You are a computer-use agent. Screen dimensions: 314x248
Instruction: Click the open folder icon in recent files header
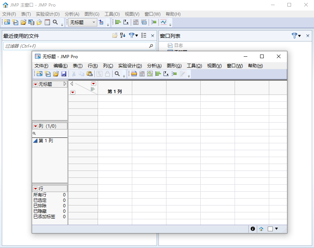coord(115,36)
